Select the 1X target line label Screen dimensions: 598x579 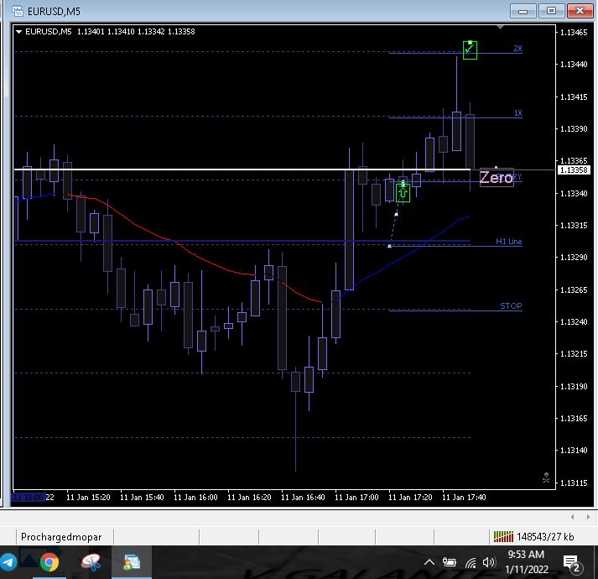517,113
